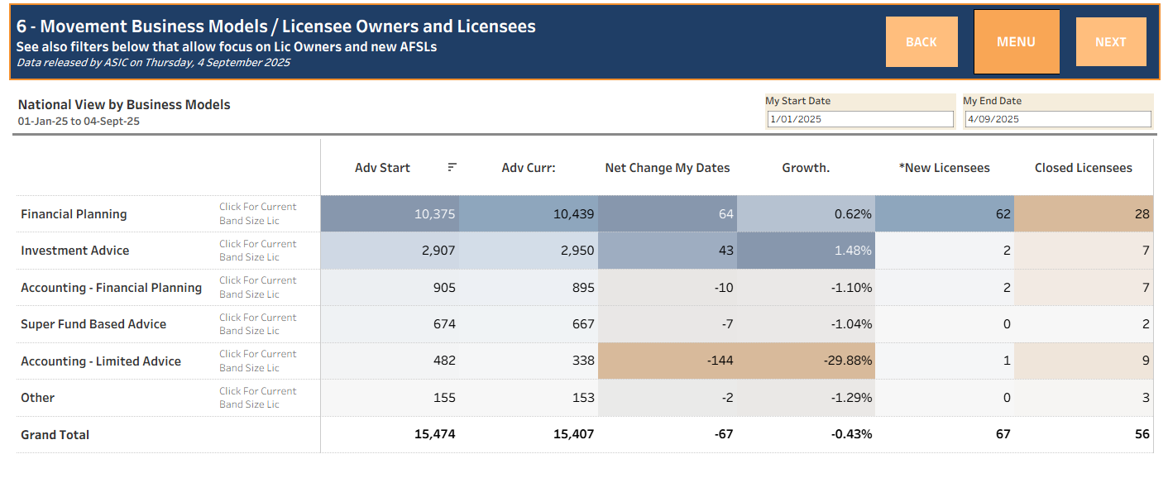Click the Closed Licensees column header
This screenshot has height=478, width=1168.
[x=1084, y=167]
